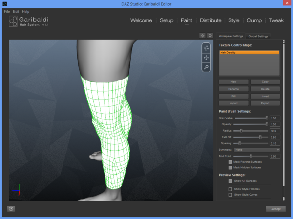Screen dimensions: 293x219
Task: Go to the Clump page
Action: 254,20
